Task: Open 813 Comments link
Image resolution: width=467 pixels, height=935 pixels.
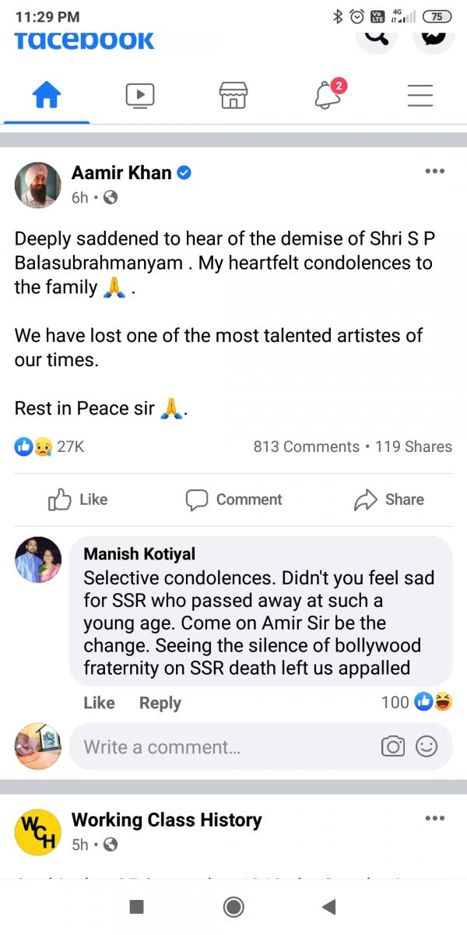Action: pyautogui.click(x=306, y=446)
